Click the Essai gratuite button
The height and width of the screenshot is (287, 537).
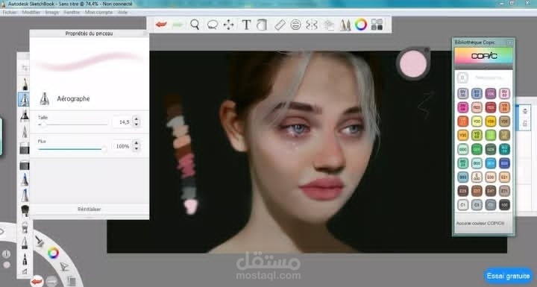pos(508,276)
